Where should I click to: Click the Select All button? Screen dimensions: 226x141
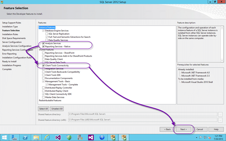44,109
